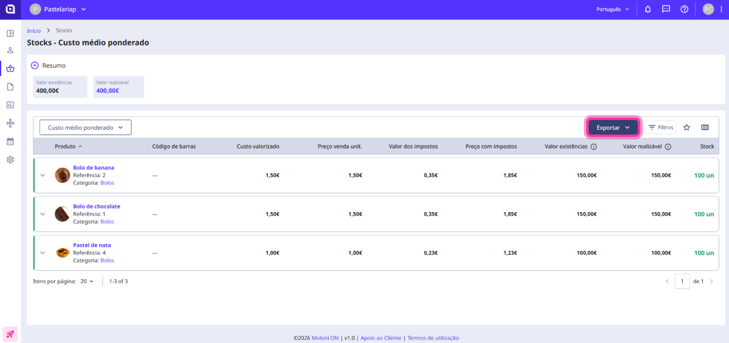Open the column layout icon
The width and height of the screenshot is (729, 343).
click(x=705, y=127)
